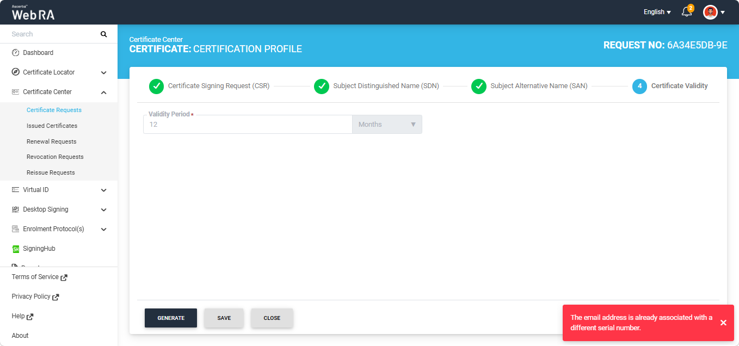
Task: Click the Ascertia WebRA logo
Action: [x=33, y=13]
